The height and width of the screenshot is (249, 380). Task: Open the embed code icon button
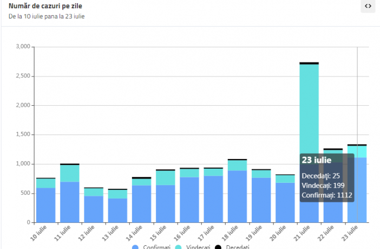tap(368, 7)
